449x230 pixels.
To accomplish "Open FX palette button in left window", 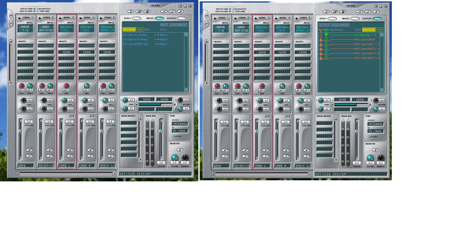I will coord(164,11).
